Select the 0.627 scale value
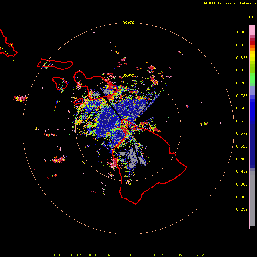This screenshot has height=257, width=257. [x=242, y=121]
